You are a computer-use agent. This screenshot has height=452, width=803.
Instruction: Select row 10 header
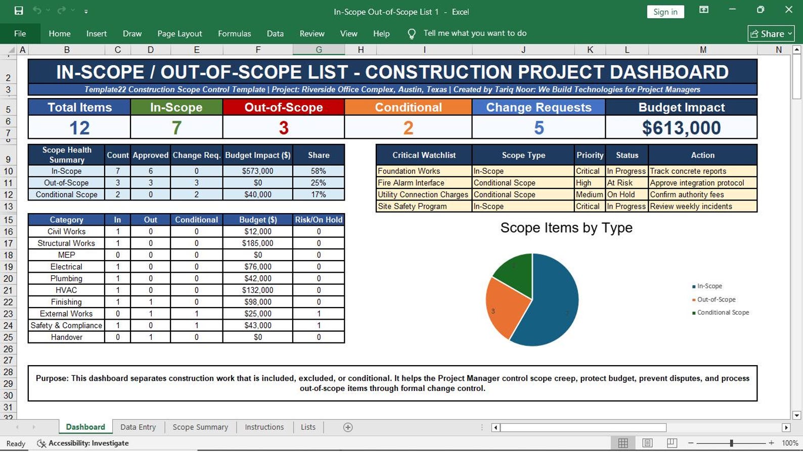8,171
